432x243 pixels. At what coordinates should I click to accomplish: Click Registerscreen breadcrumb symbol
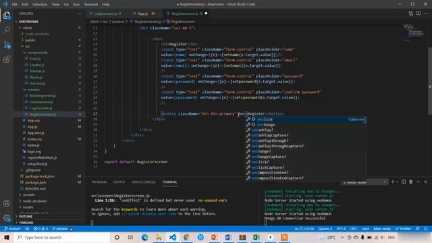coord(181,22)
